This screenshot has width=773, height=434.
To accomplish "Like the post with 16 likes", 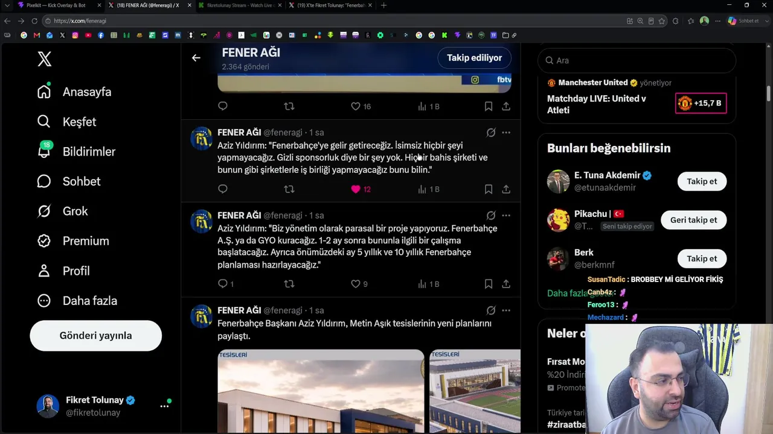I will [x=361, y=106].
